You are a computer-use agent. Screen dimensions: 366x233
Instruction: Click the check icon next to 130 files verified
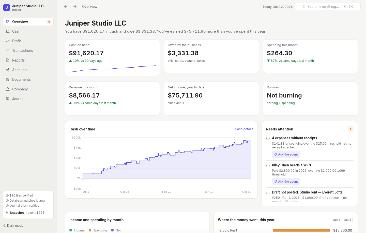[x=7, y=196]
